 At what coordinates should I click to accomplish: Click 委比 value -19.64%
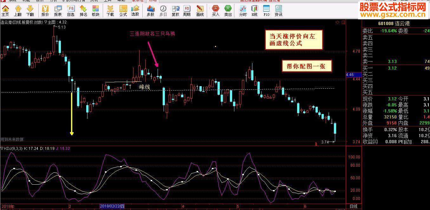coord(388,31)
